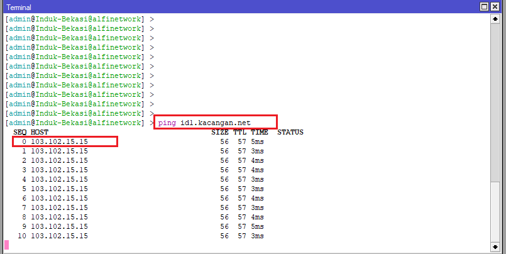
Task: Click the TTL column header
Action: pyautogui.click(x=240, y=133)
